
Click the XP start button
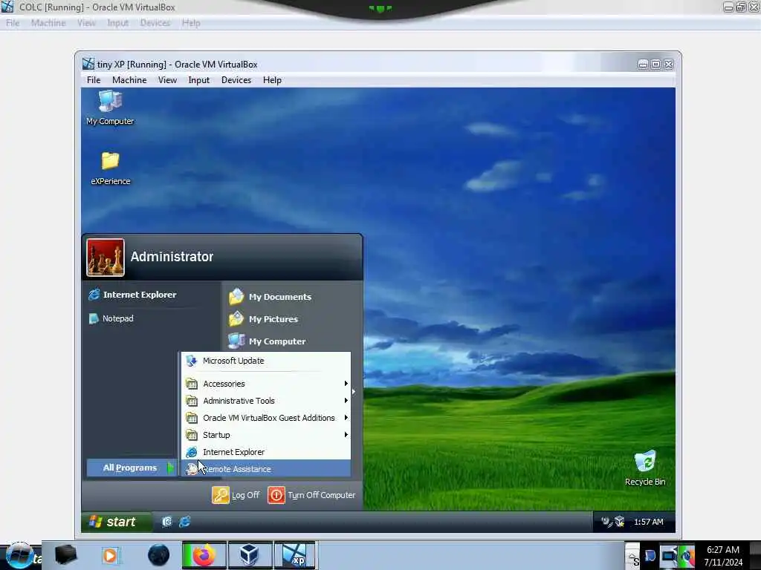pyautogui.click(x=116, y=522)
